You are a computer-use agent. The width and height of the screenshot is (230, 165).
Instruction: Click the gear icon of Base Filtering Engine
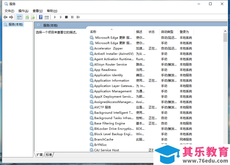click(x=92, y=123)
